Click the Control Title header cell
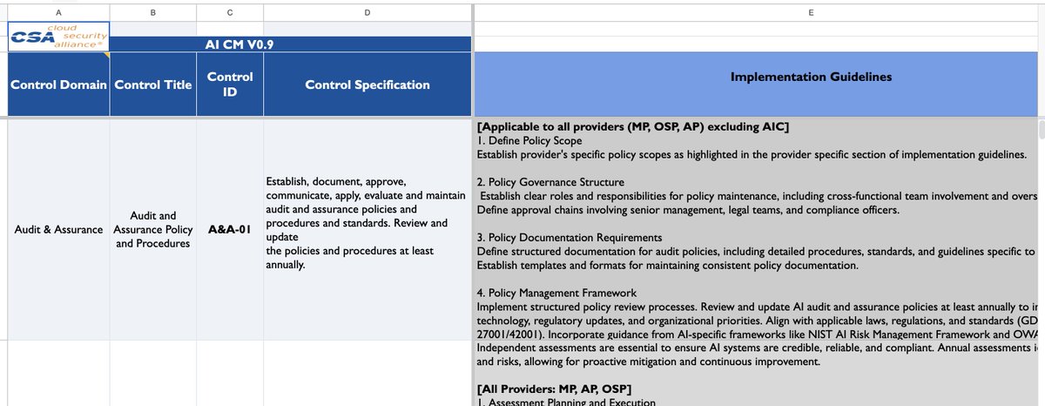The image size is (1045, 406). [x=153, y=85]
